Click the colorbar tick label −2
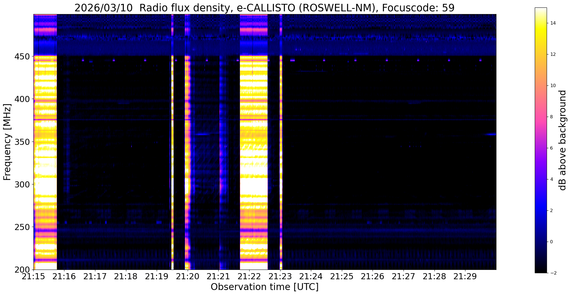 [553, 273]
